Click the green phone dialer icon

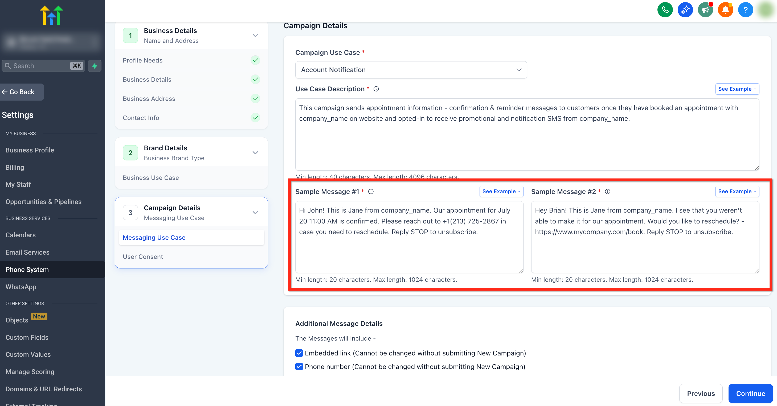click(x=665, y=10)
